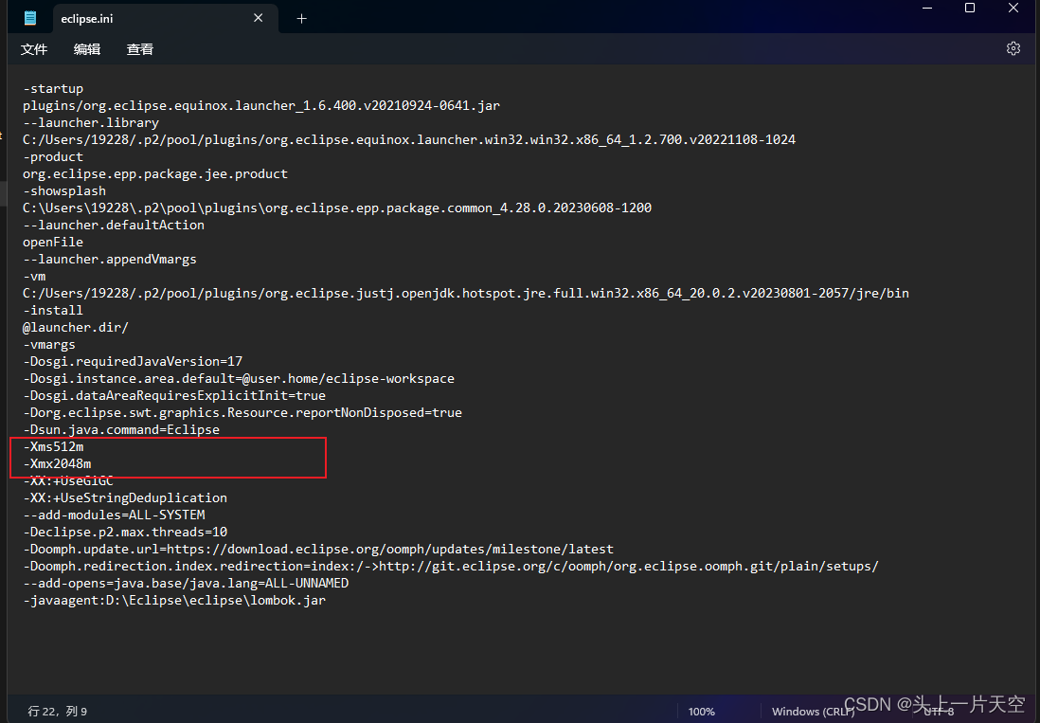Click the -showsplash line
This screenshot has height=723, width=1040.
(x=64, y=191)
